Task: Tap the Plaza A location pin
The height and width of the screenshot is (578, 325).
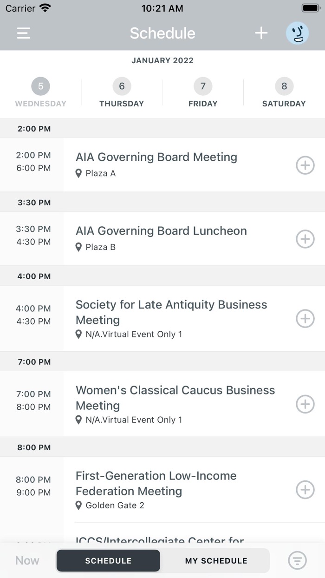Action: pyautogui.click(x=79, y=173)
